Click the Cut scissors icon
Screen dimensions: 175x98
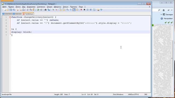click(x=27, y=10)
